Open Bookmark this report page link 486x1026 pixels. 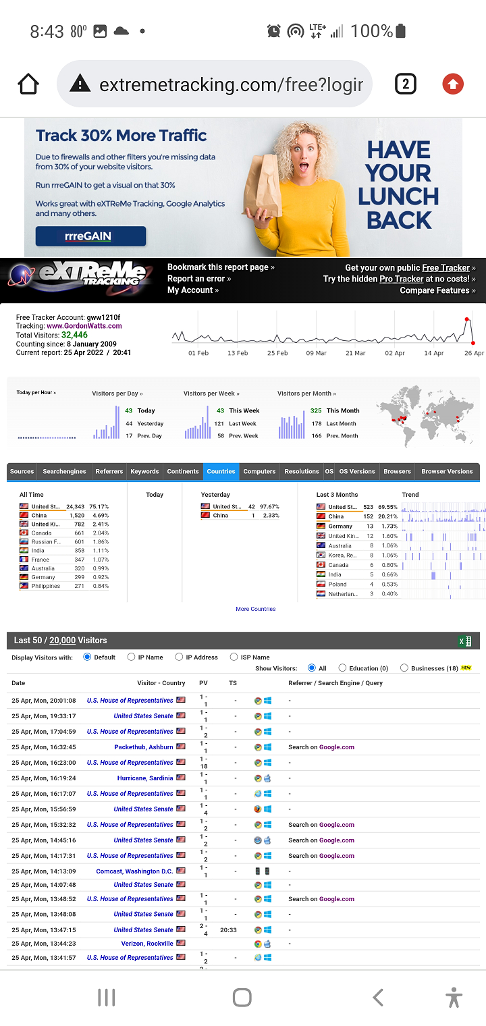[221, 267]
